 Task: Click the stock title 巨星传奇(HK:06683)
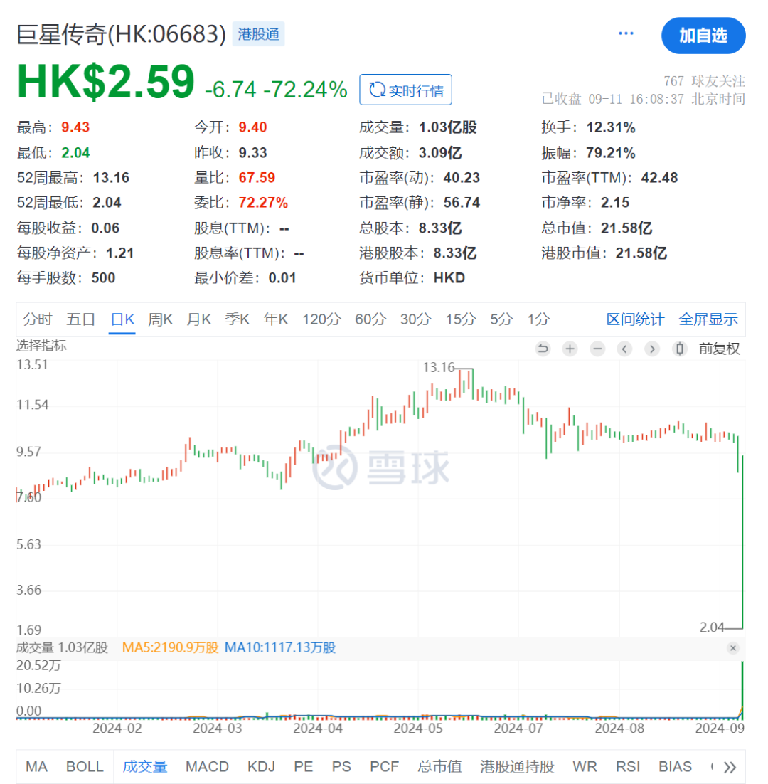[122, 34]
